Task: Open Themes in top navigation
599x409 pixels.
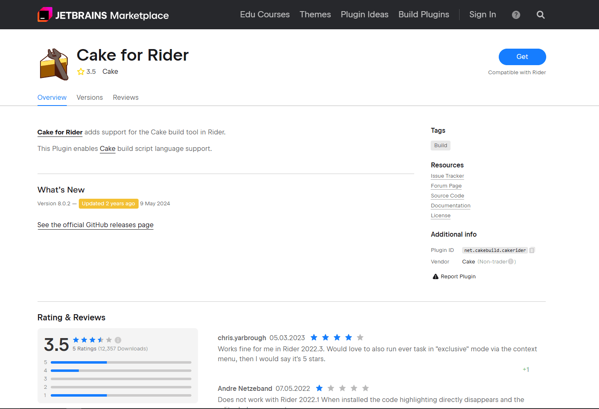Action: click(315, 14)
